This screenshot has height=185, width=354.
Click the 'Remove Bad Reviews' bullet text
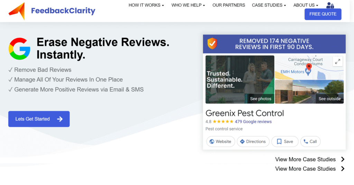point(43,70)
